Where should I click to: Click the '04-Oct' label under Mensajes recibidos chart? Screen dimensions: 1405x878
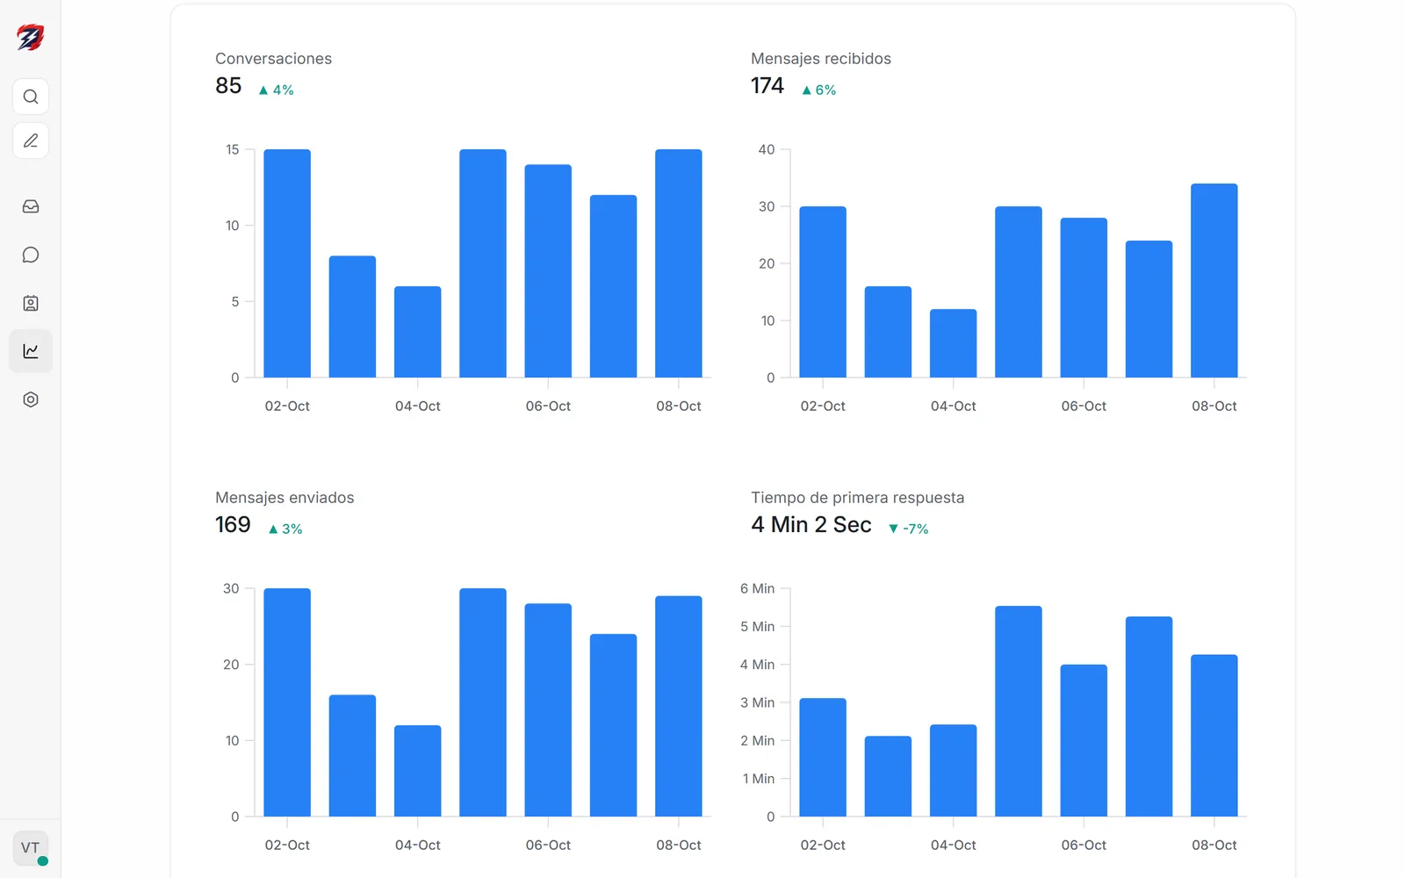point(954,406)
